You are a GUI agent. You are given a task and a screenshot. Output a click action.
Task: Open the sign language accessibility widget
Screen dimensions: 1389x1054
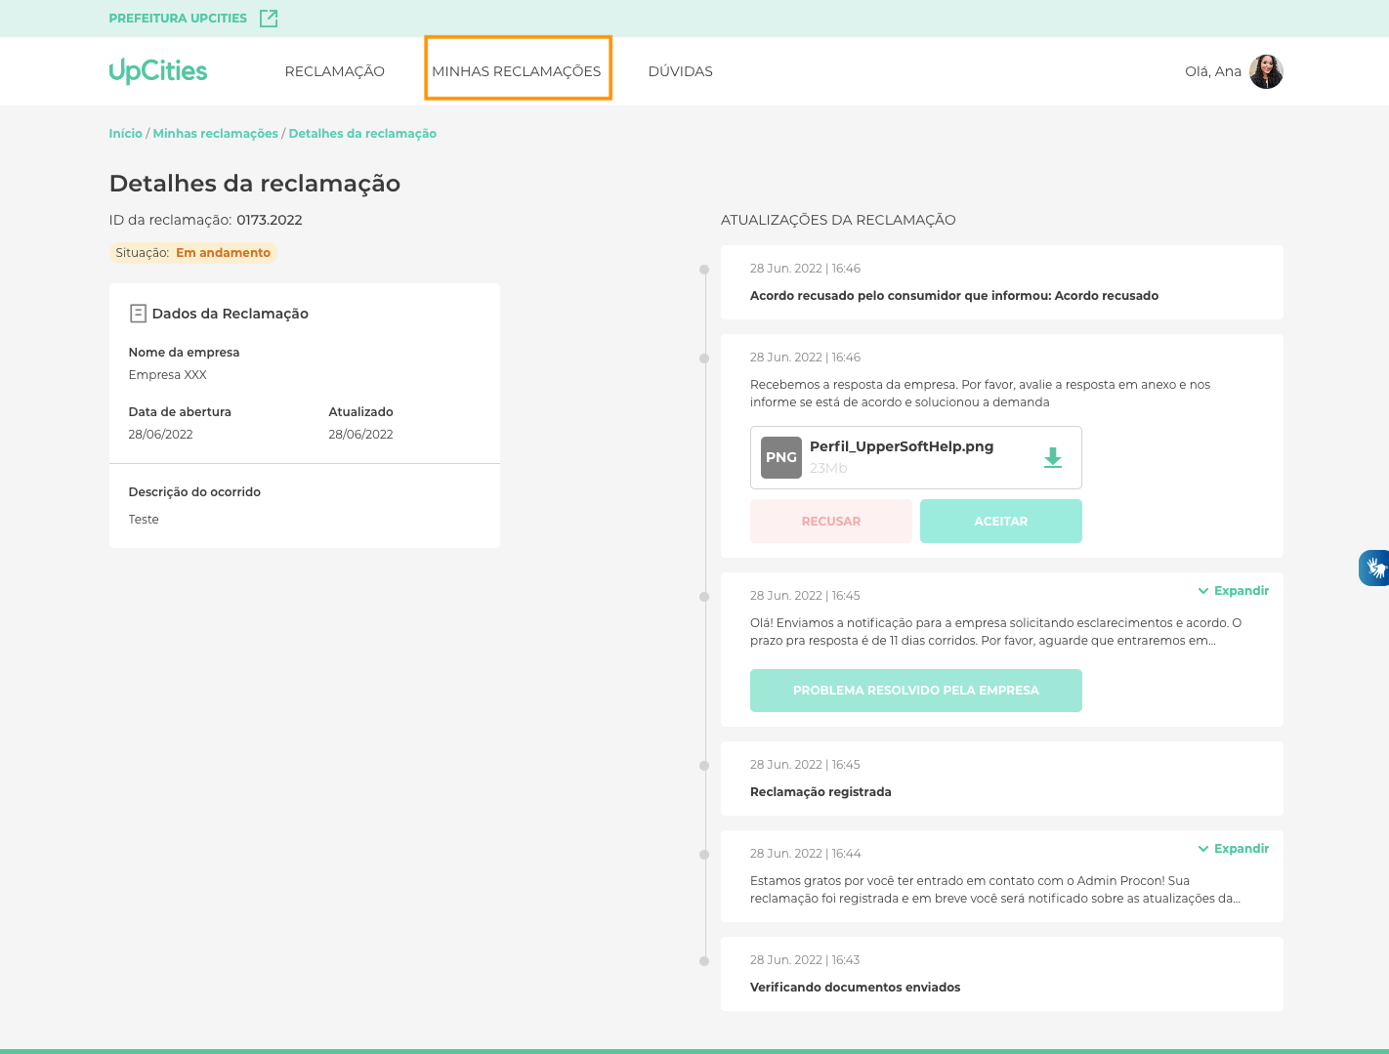coord(1374,568)
